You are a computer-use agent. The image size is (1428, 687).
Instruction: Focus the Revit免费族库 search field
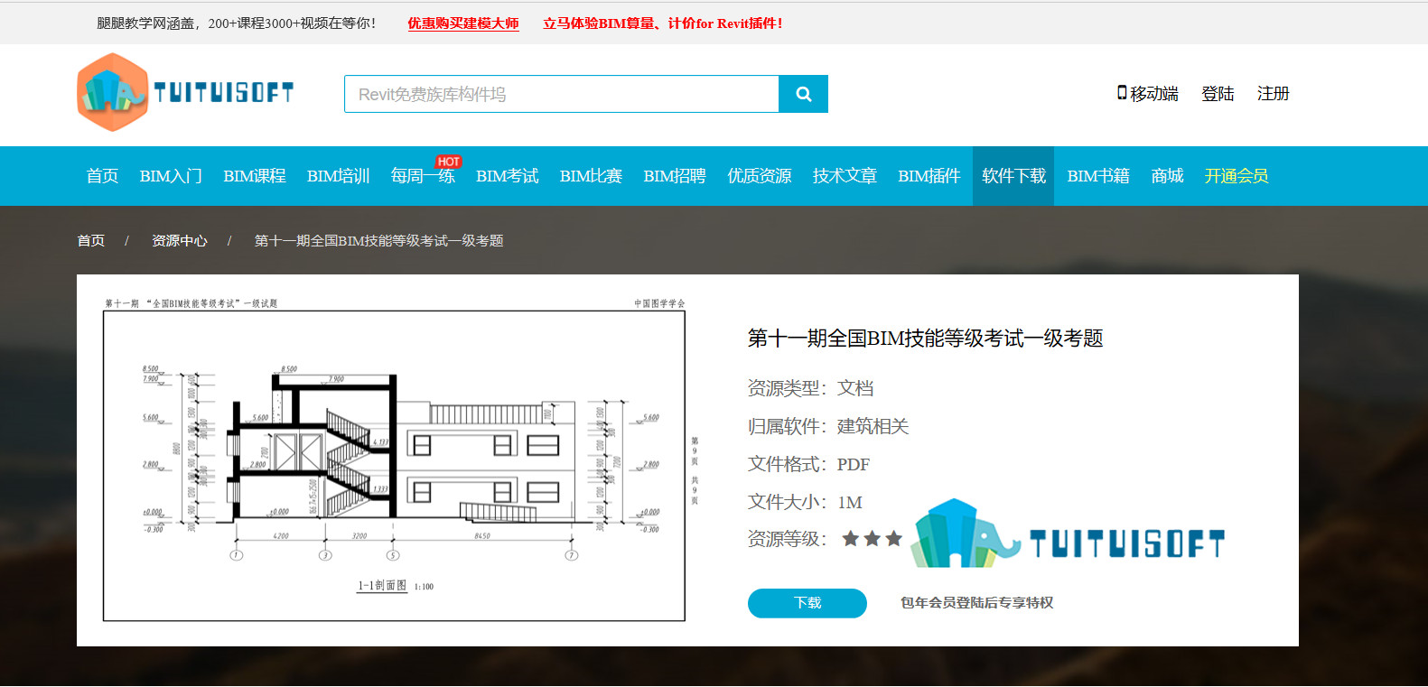(x=561, y=94)
